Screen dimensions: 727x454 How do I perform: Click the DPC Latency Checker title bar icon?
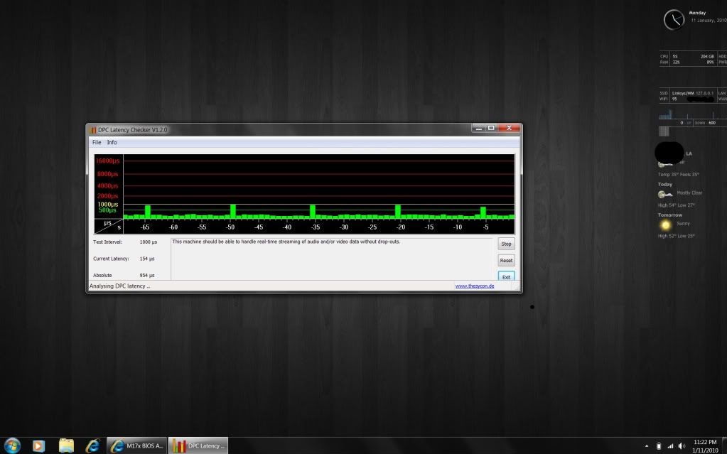click(x=92, y=130)
